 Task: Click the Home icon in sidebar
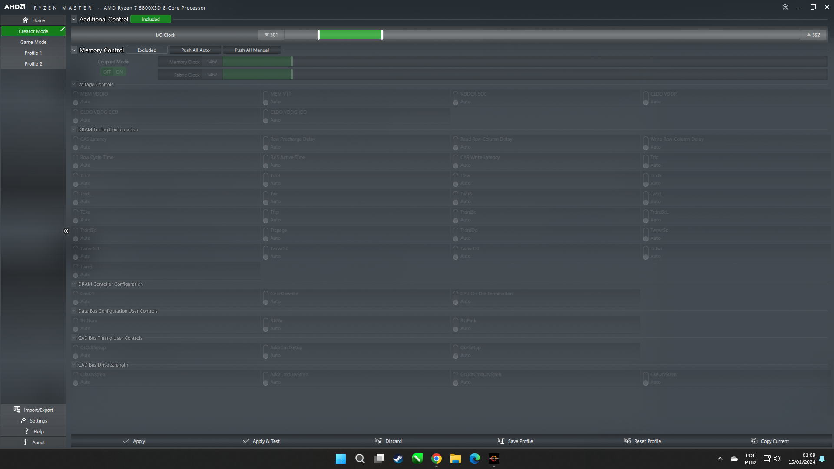pyautogui.click(x=25, y=20)
